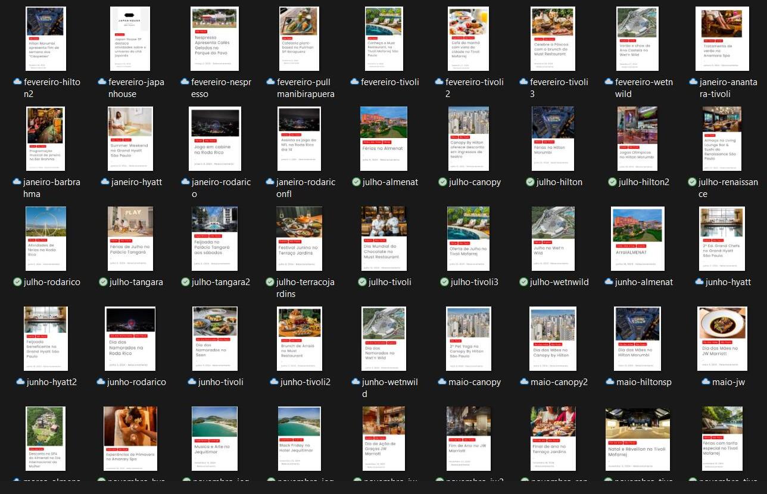This screenshot has height=494, width=767.
Task: Click the green synced checkmark beside julho-almenat
Action: (356, 182)
